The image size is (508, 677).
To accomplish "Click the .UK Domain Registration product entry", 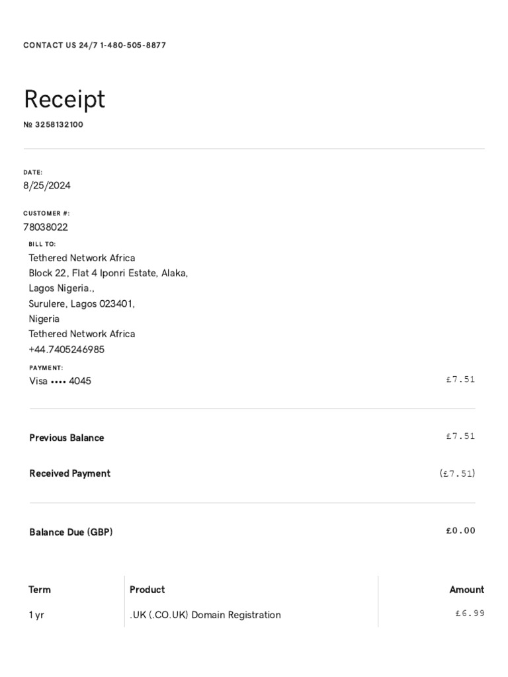I will (205, 615).
